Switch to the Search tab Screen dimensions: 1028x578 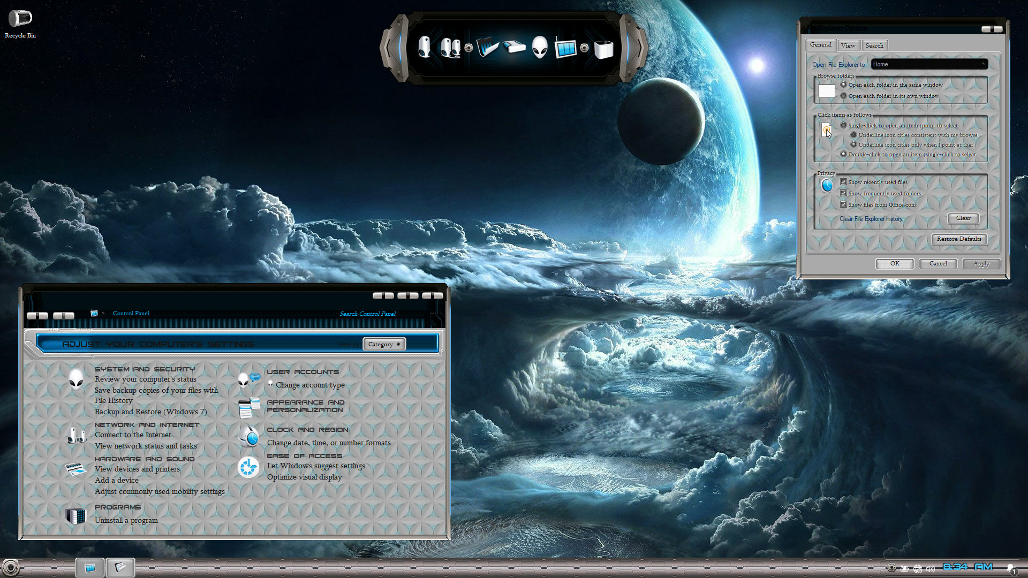[x=874, y=45]
